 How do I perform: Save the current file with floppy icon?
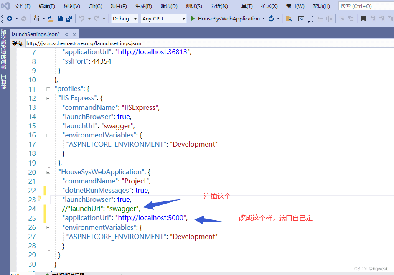60,19
